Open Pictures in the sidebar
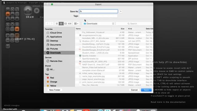 click(59, 49)
